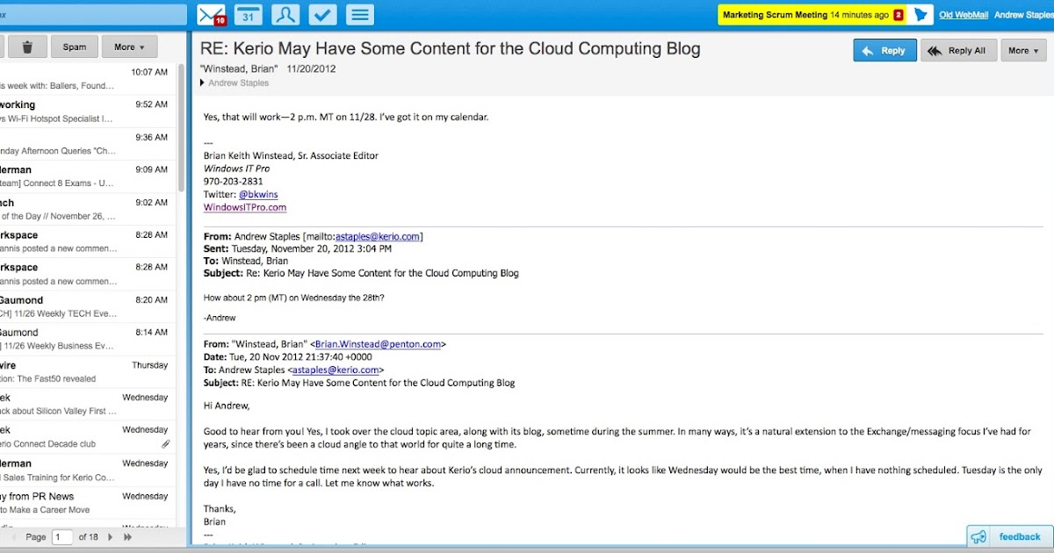Viewport: 1054px width, 553px height.
Task: Click the Reply All button
Action: [x=958, y=51]
